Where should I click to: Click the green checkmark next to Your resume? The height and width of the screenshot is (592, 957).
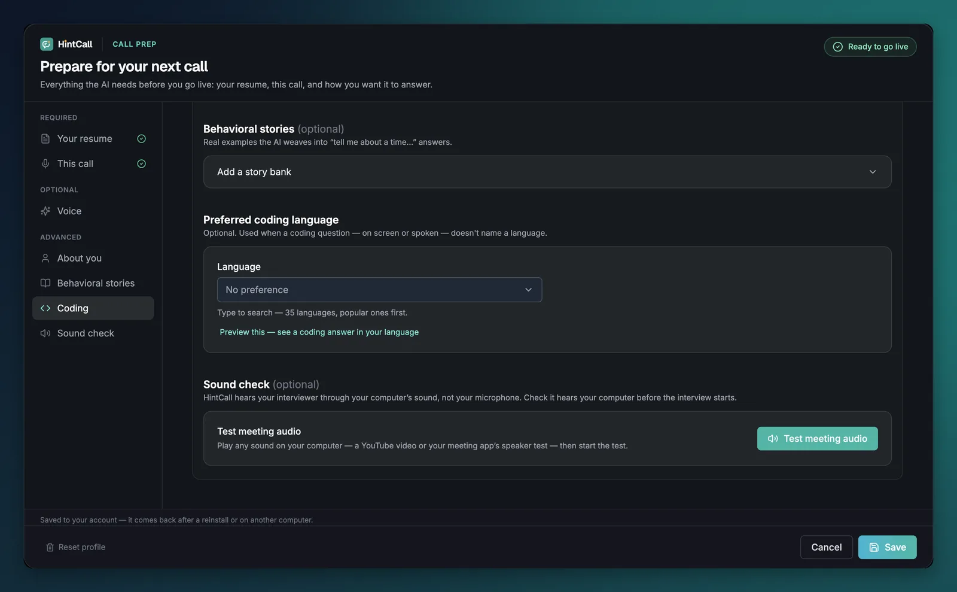[142, 139]
